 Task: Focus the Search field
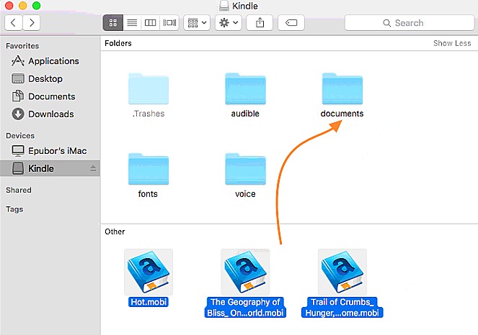point(410,23)
